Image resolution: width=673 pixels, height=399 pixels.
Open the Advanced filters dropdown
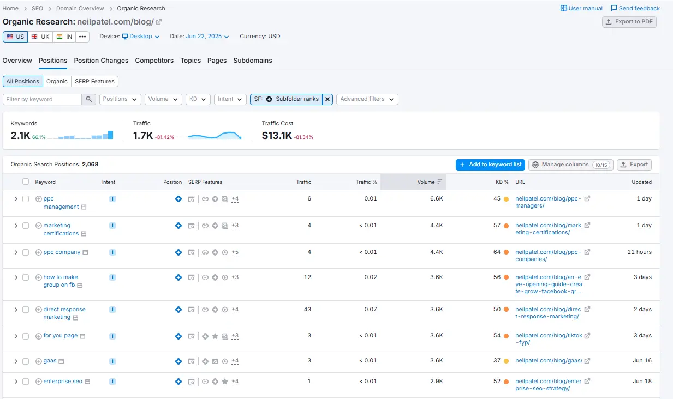pyautogui.click(x=367, y=99)
